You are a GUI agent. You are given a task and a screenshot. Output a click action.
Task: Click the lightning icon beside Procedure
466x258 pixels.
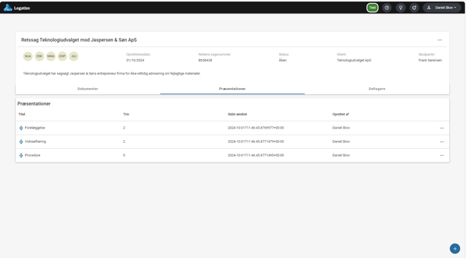(x=21, y=156)
